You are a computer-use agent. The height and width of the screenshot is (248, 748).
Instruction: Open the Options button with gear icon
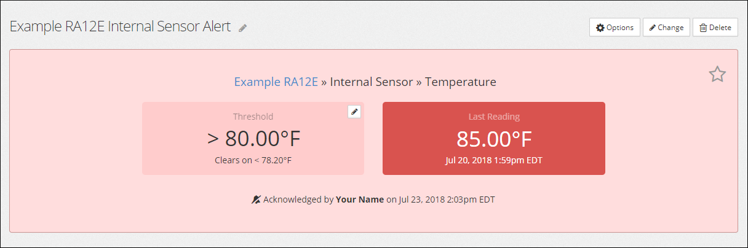[x=615, y=28]
